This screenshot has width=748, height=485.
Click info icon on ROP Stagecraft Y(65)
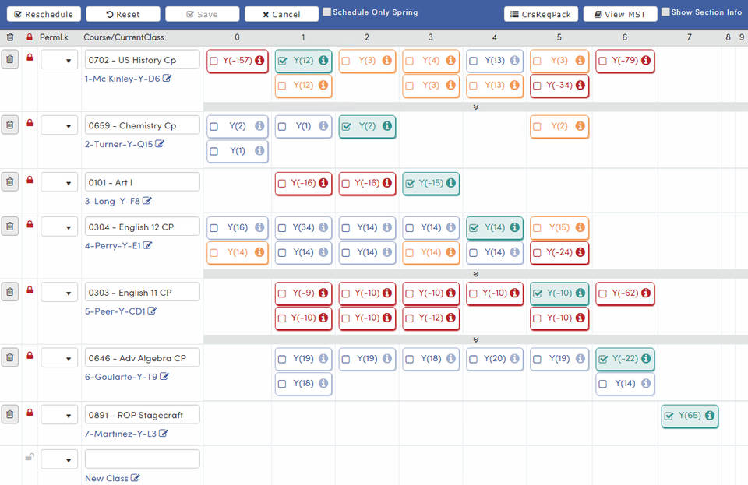pos(709,416)
